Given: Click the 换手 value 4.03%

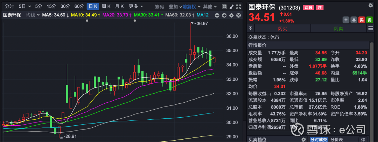Looking at the screenshot, I should (360, 66).
